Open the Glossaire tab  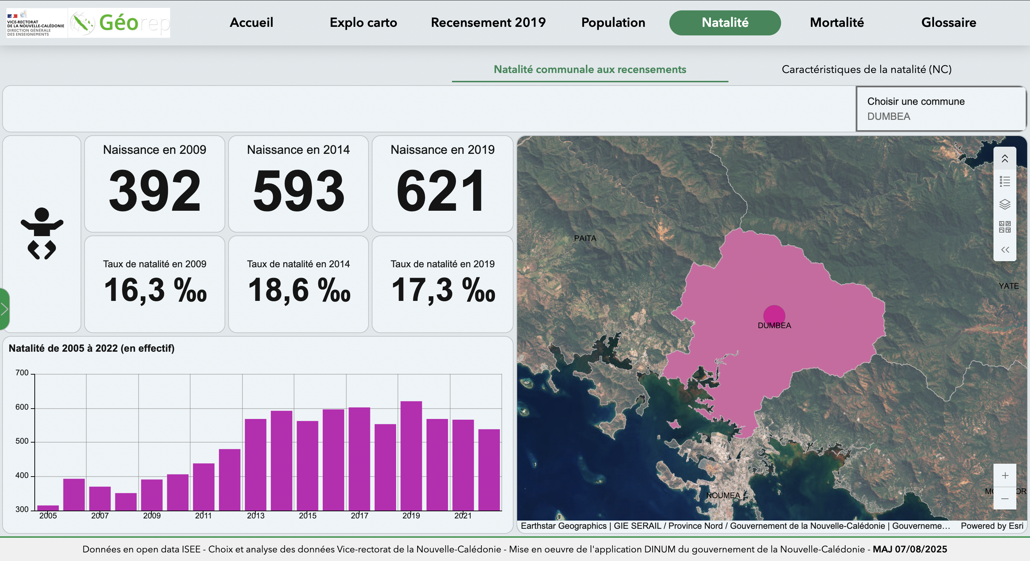click(x=948, y=23)
